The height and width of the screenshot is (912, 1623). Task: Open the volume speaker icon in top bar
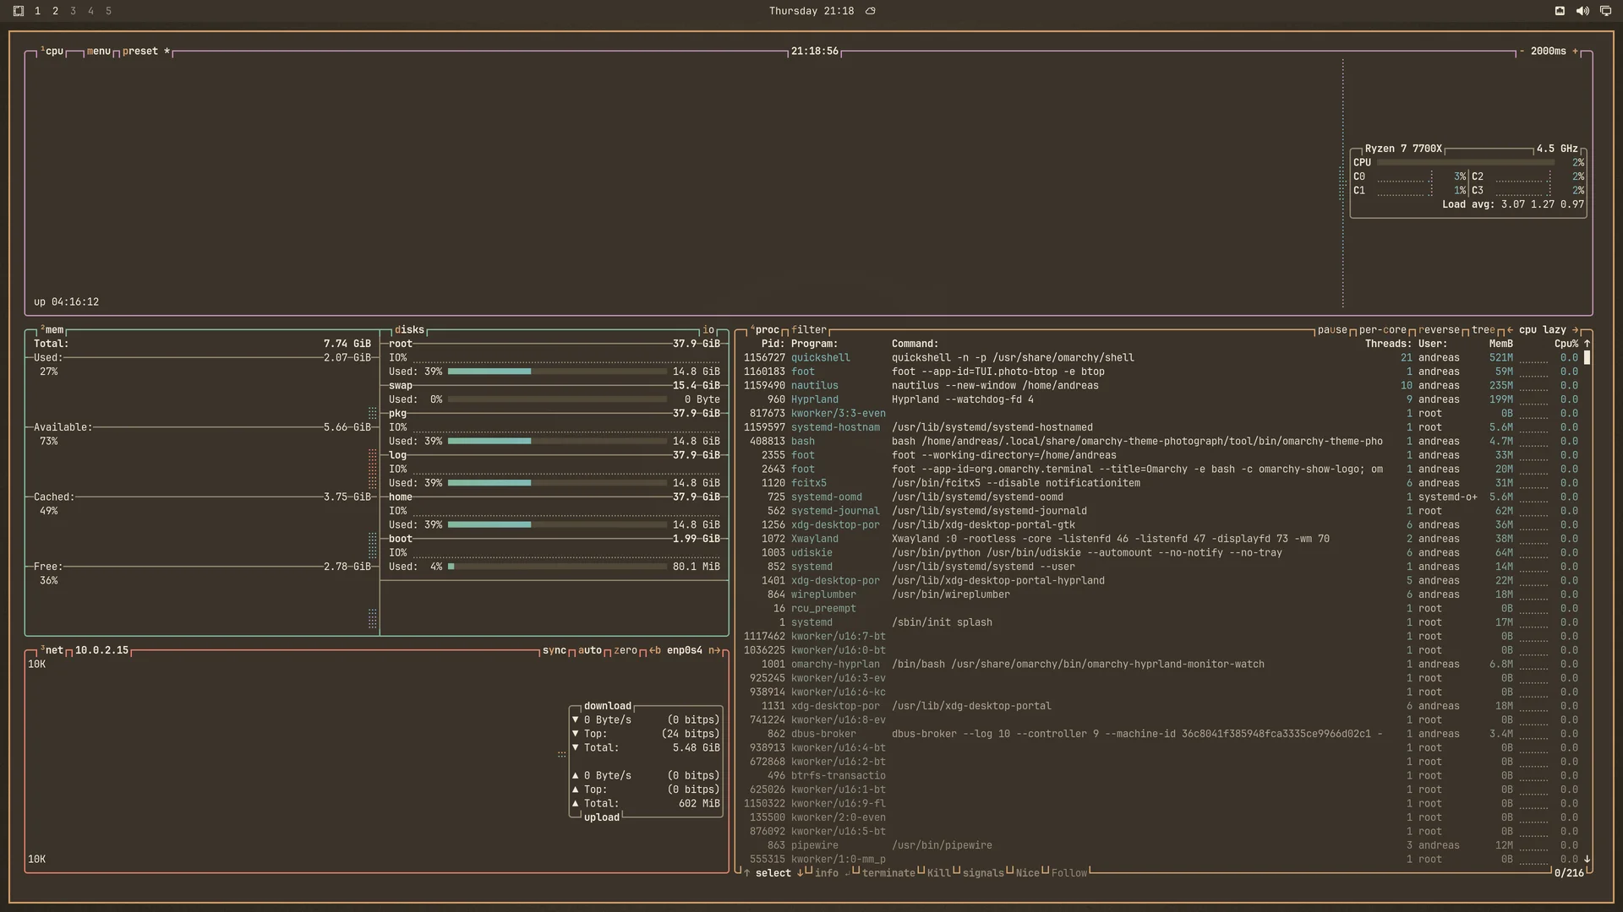point(1582,11)
